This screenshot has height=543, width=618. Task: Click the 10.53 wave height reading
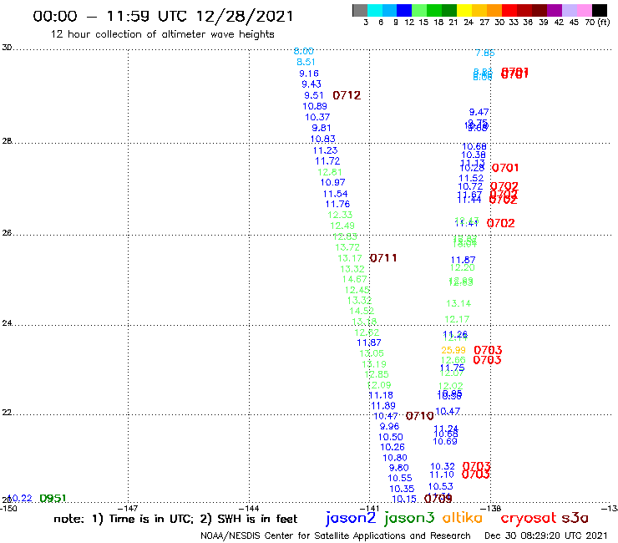click(x=441, y=486)
